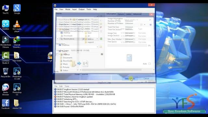Toggle the Auto checkbox
Viewport: 208px width, 117px height.
pos(149,64)
